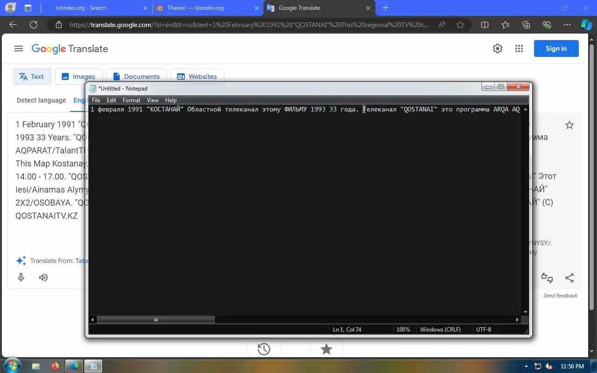Rate this translation thumbs icon
This screenshot has height=373, width=597.
coord(547,278)
